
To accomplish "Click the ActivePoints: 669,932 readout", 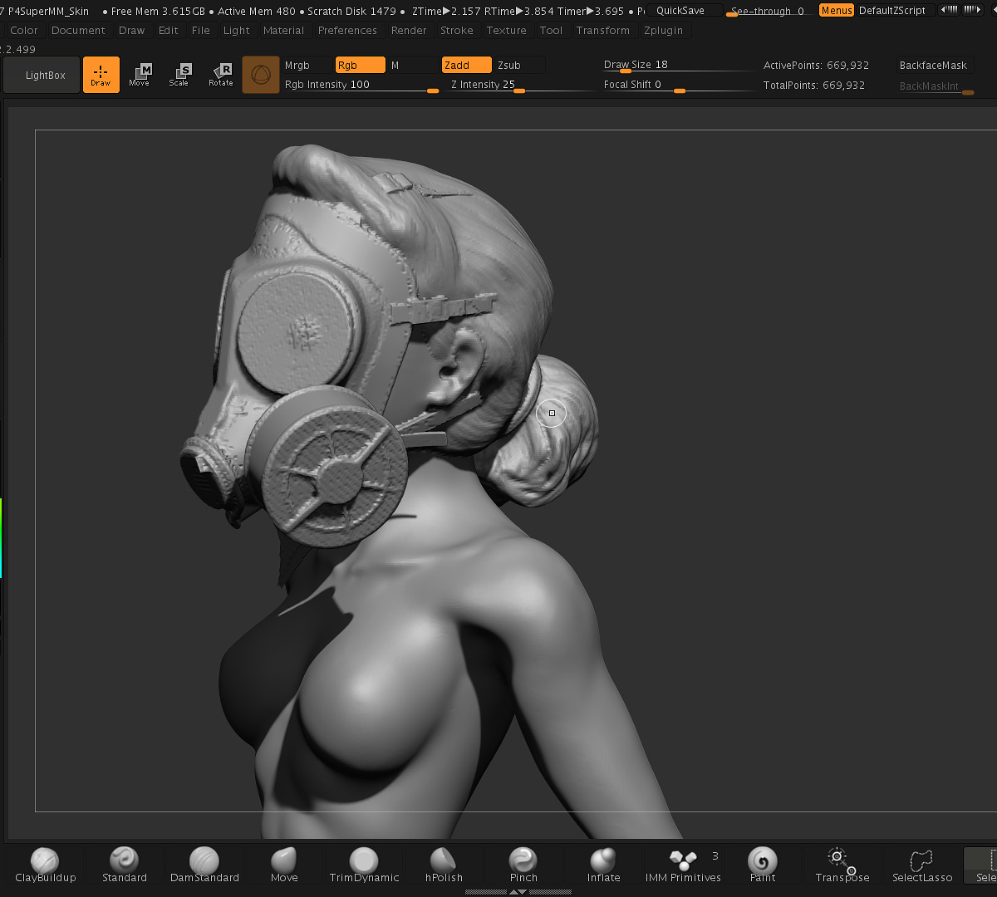I will 816,65.
